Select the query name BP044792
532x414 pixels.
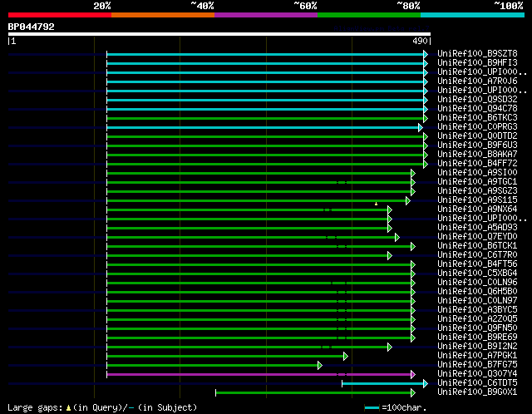[32, 27]
